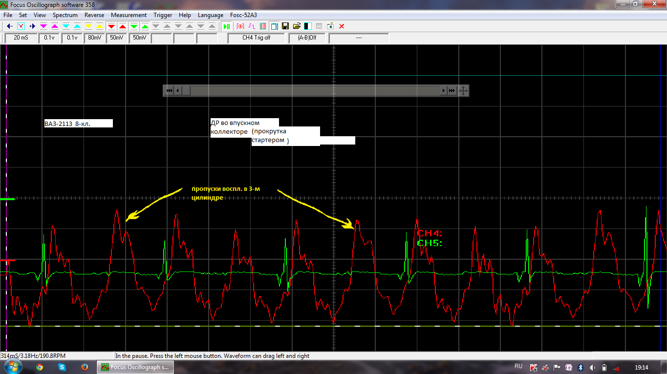Click the open folder icon
Screen dimensions: 667x374
[297, 26]
